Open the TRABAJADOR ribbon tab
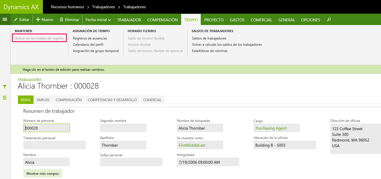 coord(129,20)
